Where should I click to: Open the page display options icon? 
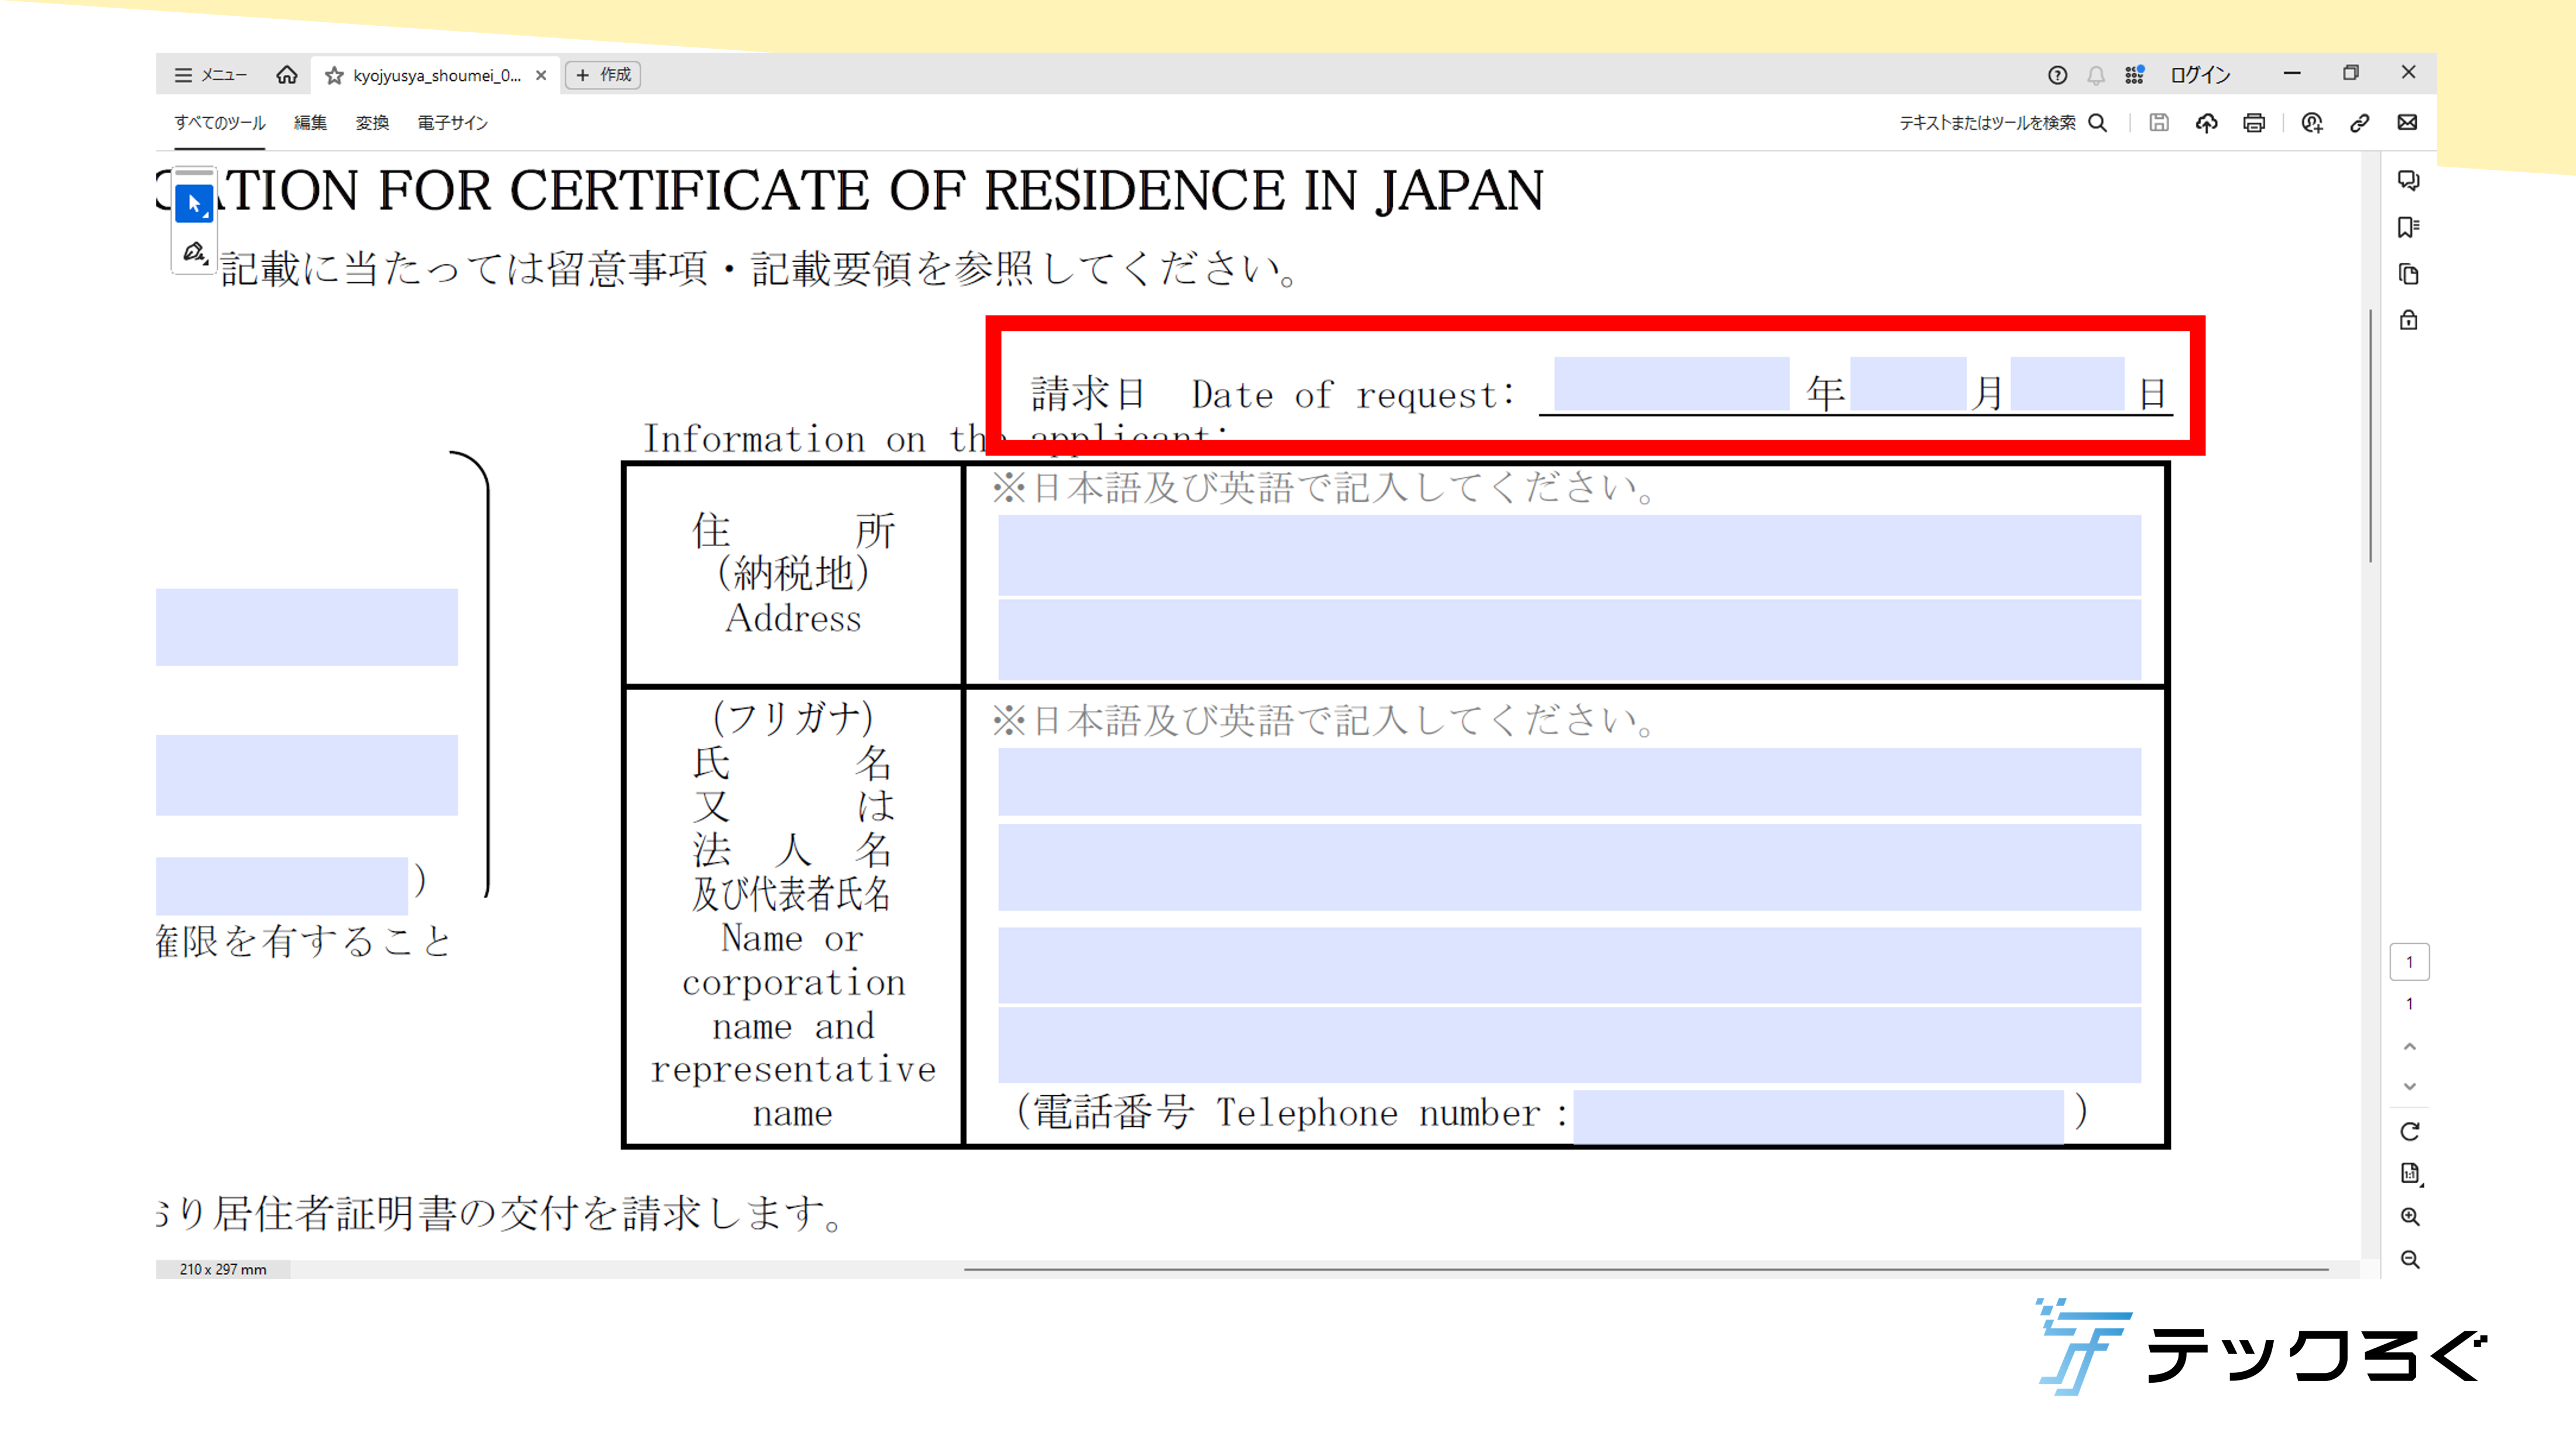pyautogui.click(x=2410, y=1174)
